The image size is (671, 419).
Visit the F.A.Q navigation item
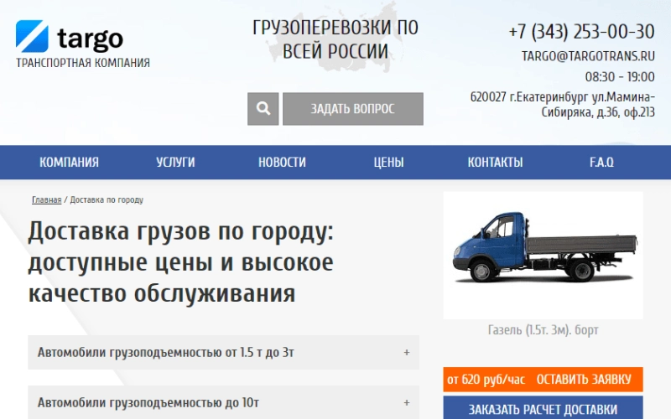(x=601, y=163)
